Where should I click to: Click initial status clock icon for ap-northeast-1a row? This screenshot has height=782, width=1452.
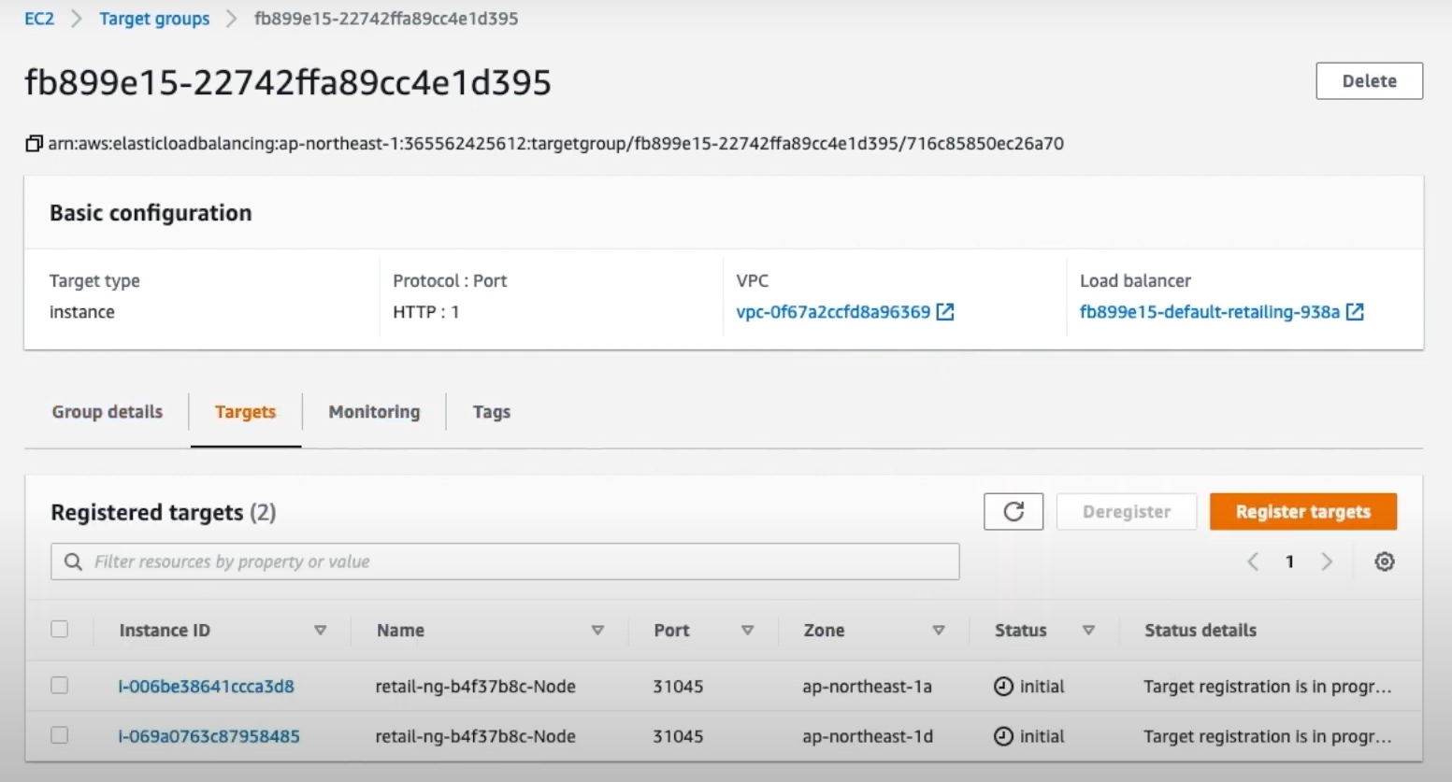point(1003,687)
